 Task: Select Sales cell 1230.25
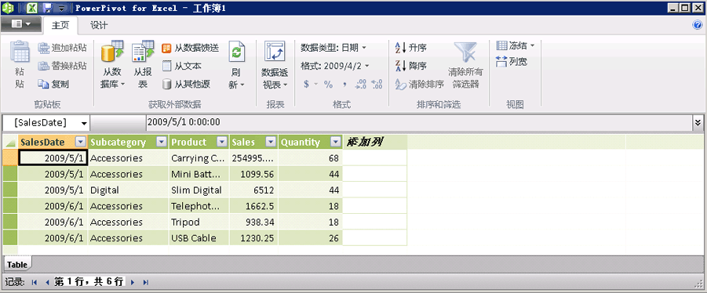(254, 238)
